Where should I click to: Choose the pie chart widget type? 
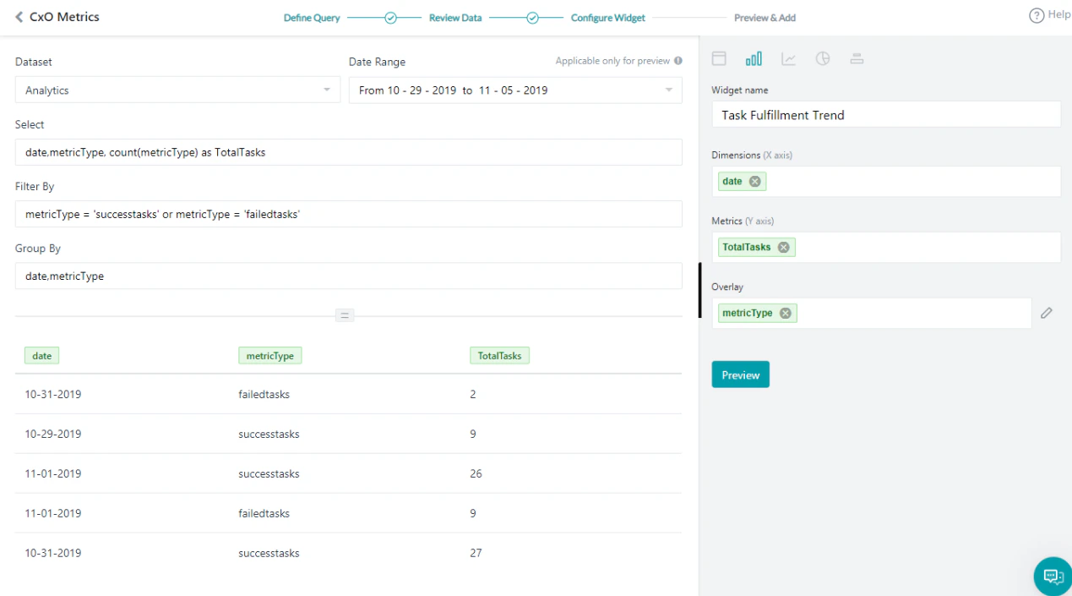click(823, 58)
